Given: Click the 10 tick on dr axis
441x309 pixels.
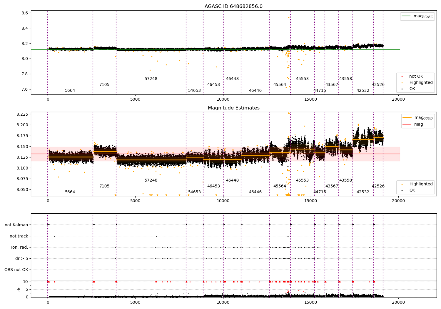Looking at the screenshot, I should coord(26,282).
